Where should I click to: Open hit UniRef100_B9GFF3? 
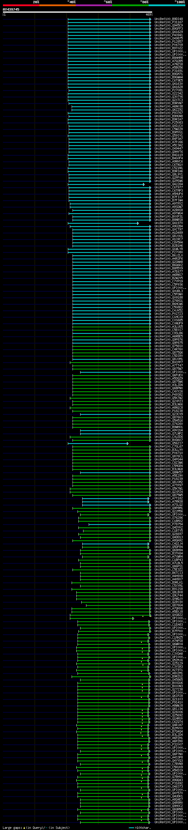tap(169, 29)
